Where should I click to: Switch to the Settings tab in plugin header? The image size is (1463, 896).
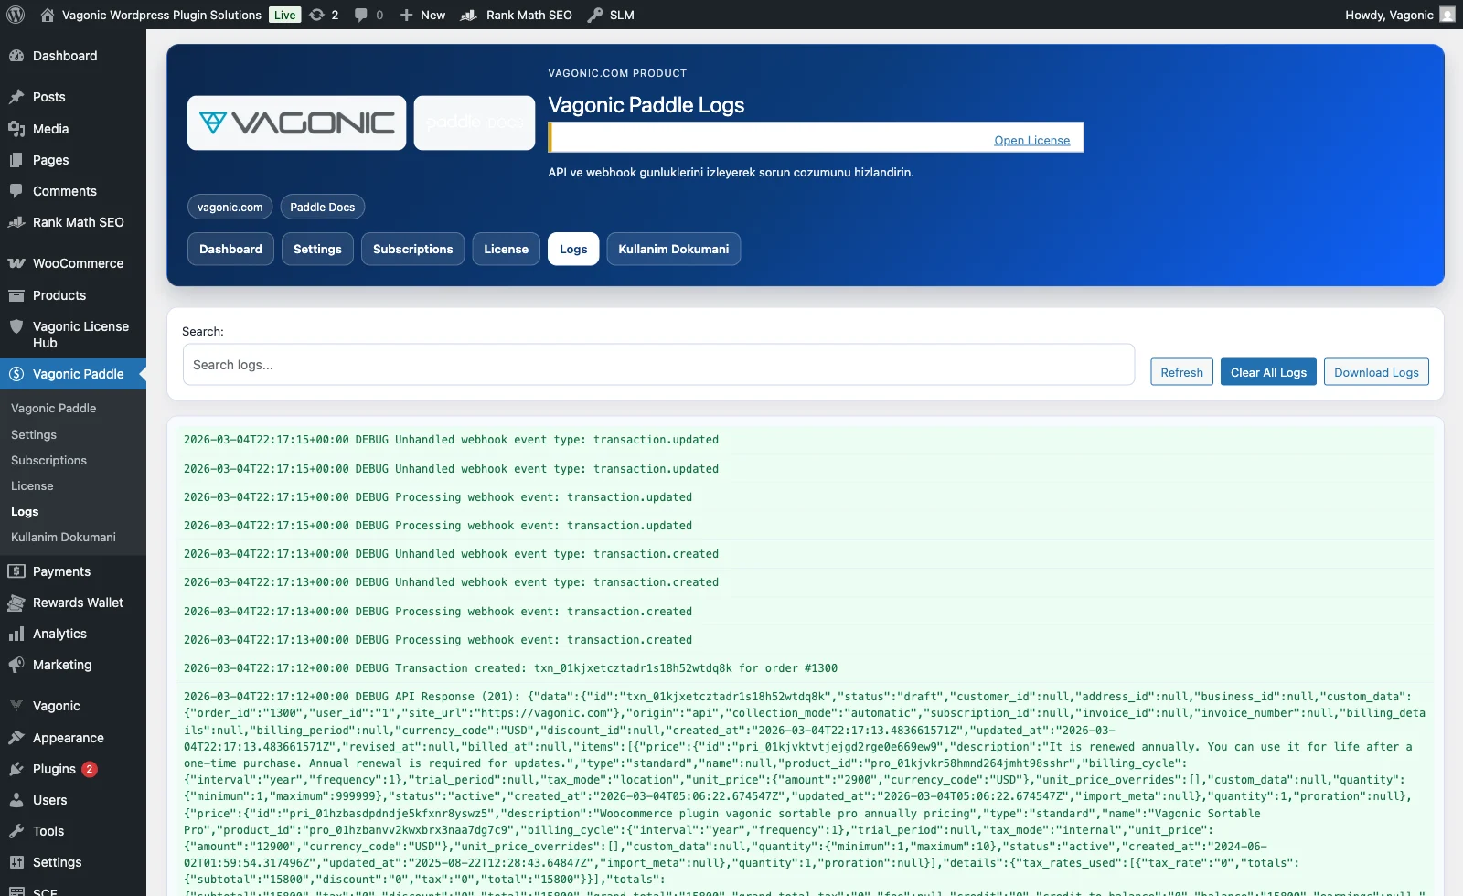(x=317, y=249)
